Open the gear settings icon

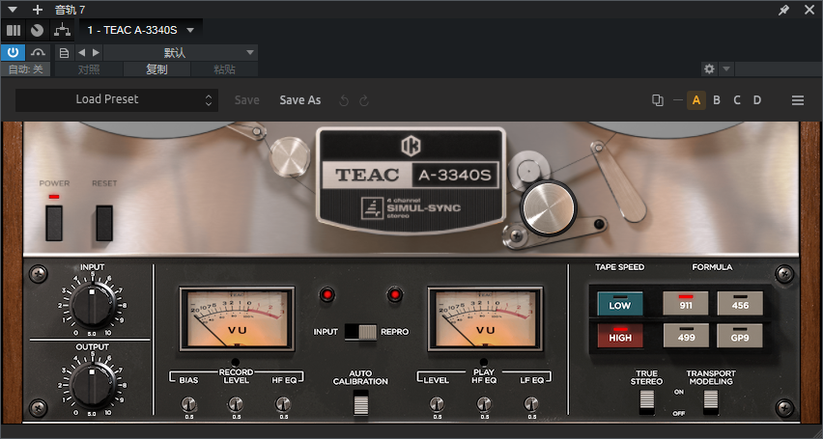709,69
